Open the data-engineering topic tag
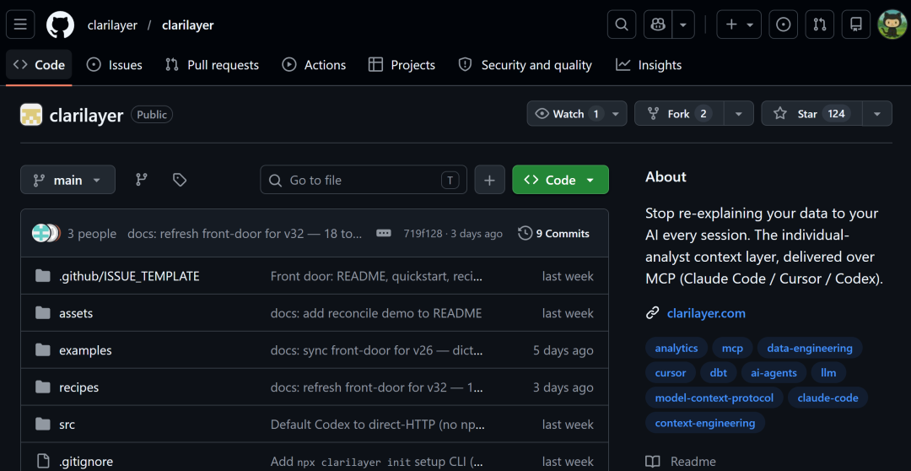 [809, 349]
